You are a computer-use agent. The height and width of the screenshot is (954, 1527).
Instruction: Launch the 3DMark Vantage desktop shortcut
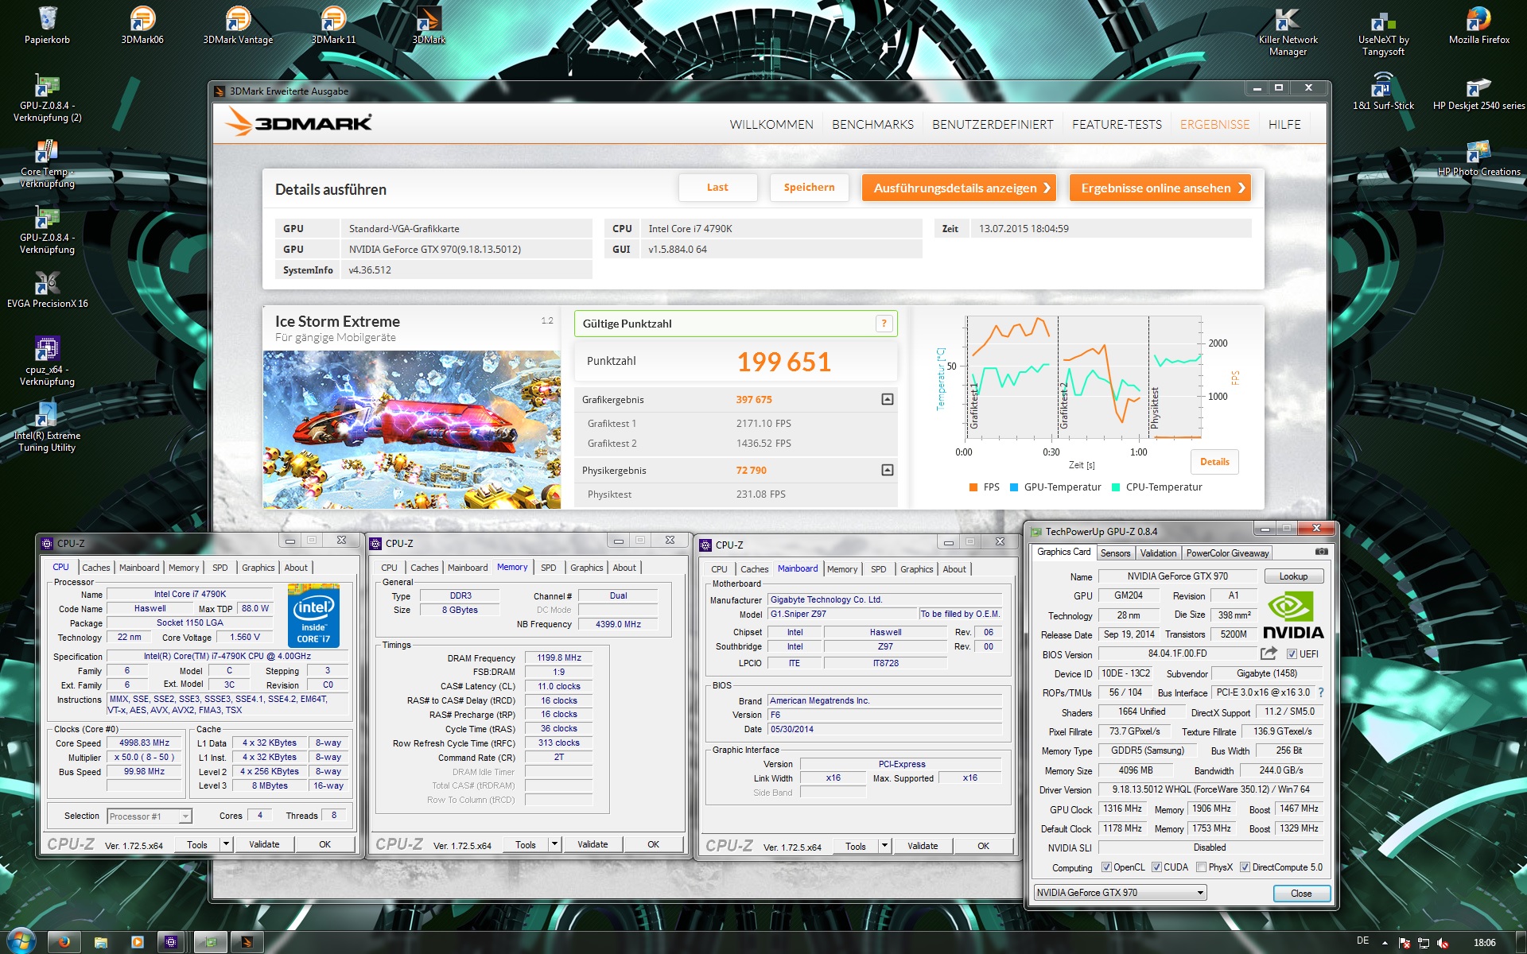(x=238, y=25)
